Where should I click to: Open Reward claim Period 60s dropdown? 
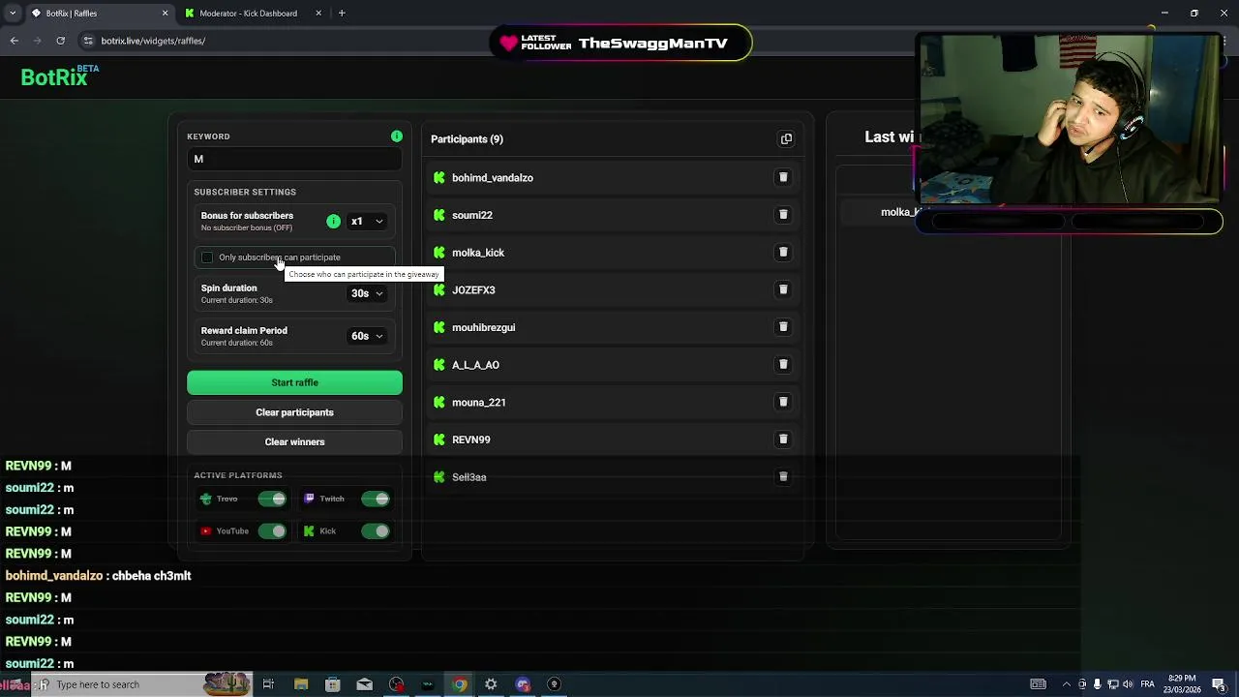[367, 336]
